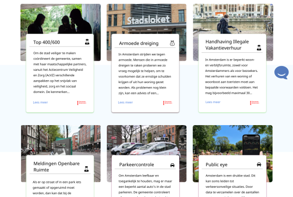Image resolution: width=293 pixels, height=197 pixels.
Task: Click the Public eye heading
Action: click(216, 165)
